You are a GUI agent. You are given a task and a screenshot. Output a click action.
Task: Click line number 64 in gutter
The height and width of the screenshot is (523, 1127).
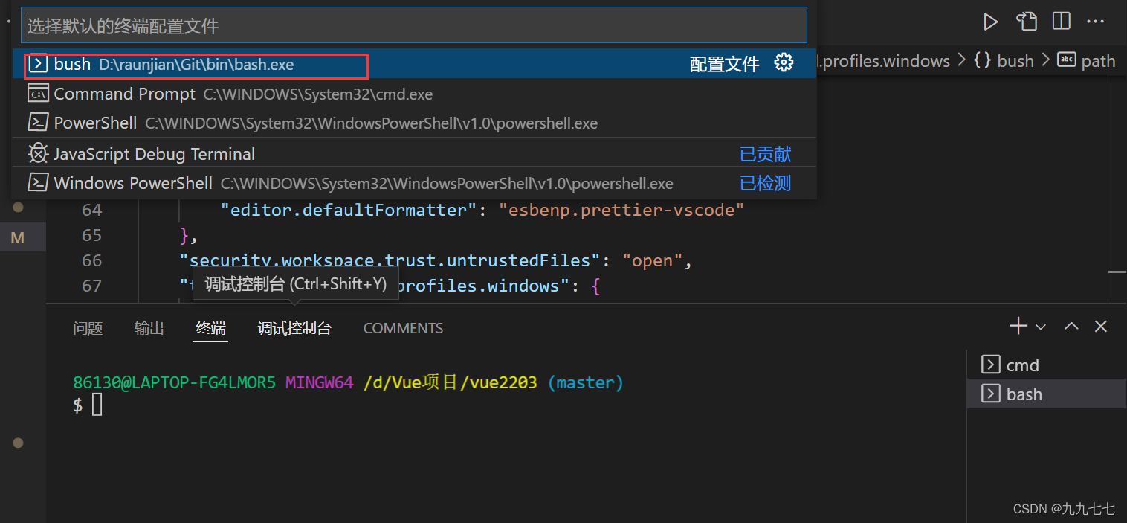[92, 210]
